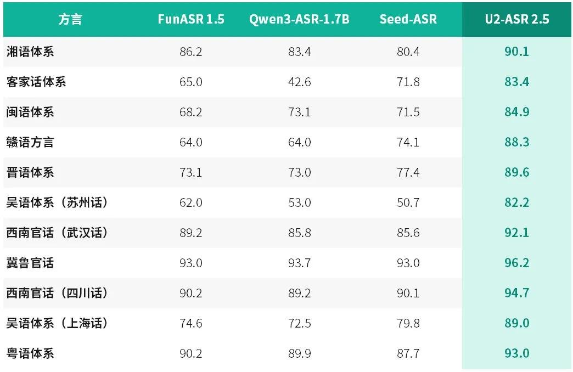Click the 赣语方言 row label
This screenshot has width=573, height=372.
point(30,142)
